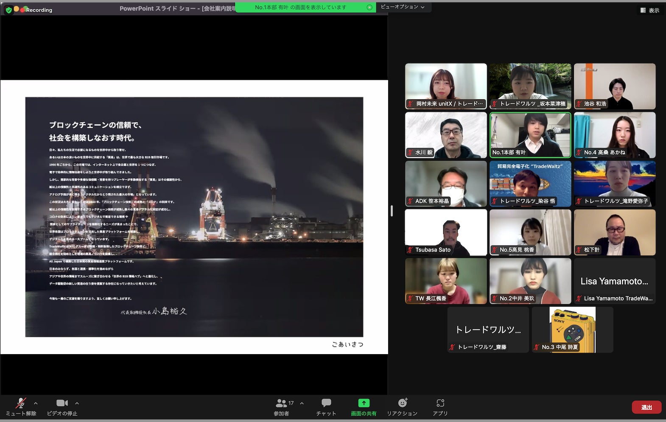Click the Recording indicator label
The image size is (666, 422).
tap(39, 10)
